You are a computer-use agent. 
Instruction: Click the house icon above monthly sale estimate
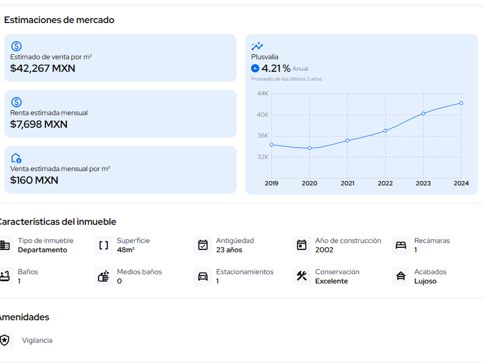coord(16,158)
